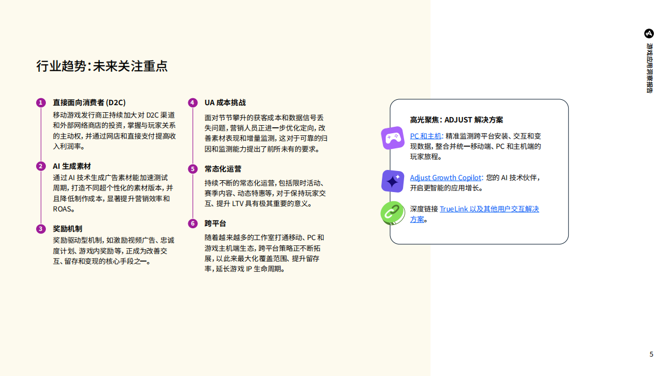Screen dimensions: 669x376
Task: Click the number 1 circle bullet
Action: click(40, 102)
